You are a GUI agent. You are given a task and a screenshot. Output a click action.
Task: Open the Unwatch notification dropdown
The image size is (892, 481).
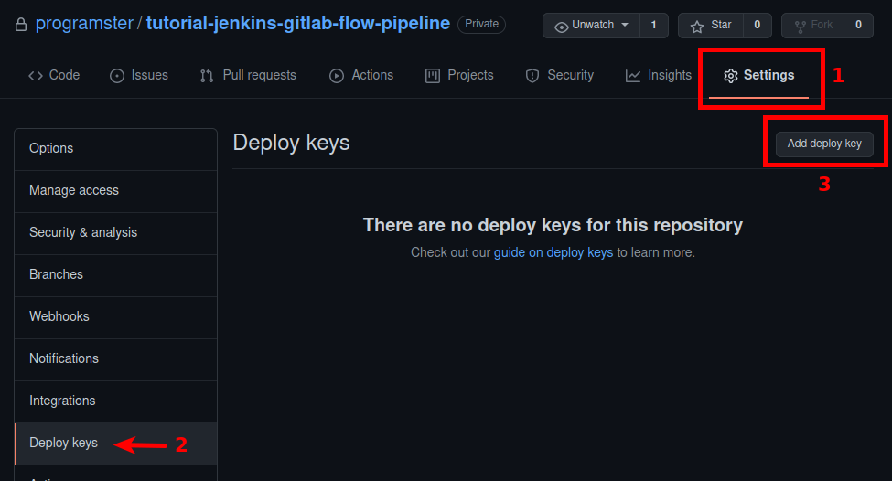tap(591, 25)
